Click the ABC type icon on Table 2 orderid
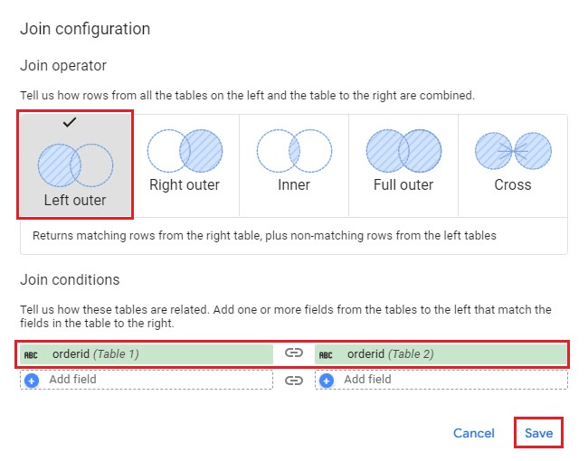The image size is (588, 461). point(327,354)
